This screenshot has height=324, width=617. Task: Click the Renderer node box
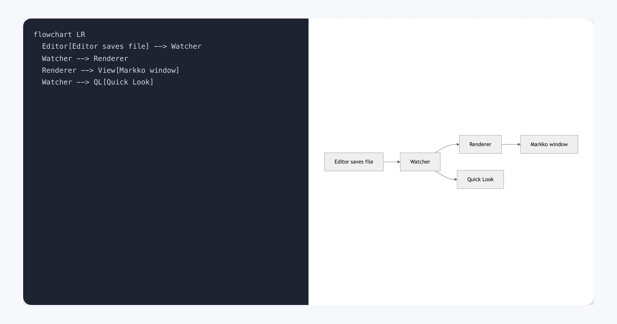(480, 144)
